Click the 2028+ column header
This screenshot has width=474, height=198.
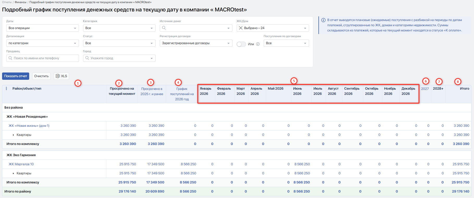click(x=438, y=89)
